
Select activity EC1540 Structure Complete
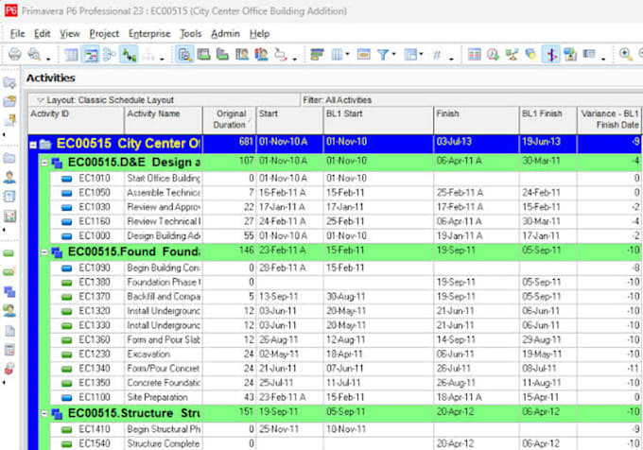click(x=346, y=443)
